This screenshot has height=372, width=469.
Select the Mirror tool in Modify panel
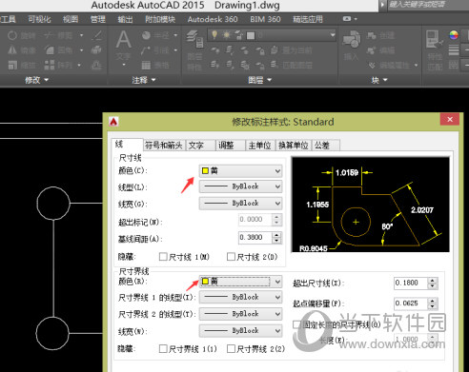pyautogui.click(x=12, y=50)
